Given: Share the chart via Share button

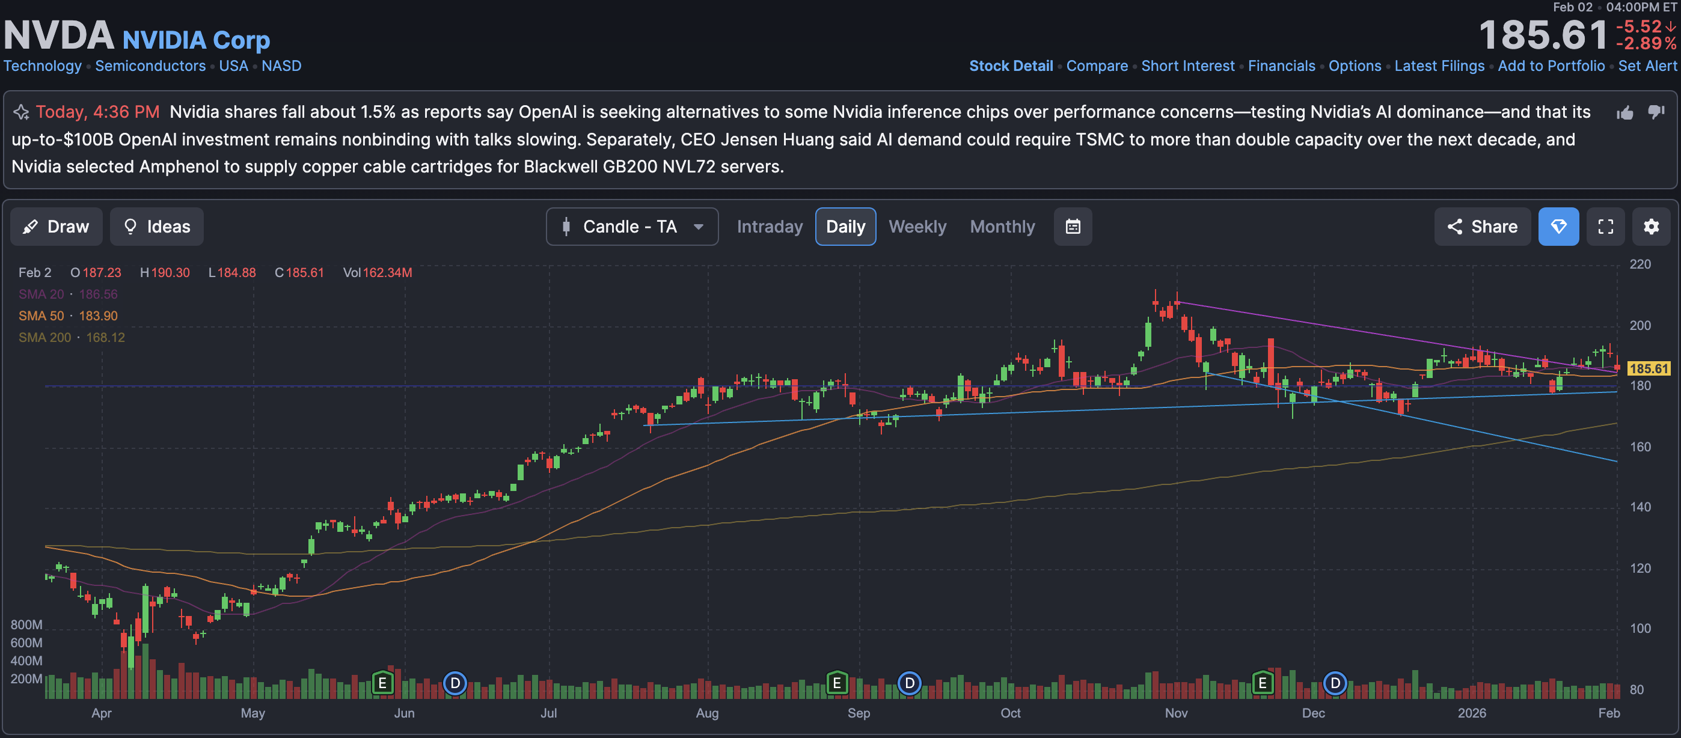Looking at the screenshot, I should tap(1482, 227).
